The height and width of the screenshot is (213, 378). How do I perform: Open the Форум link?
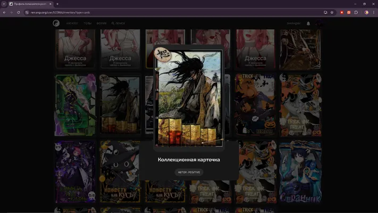point(102,23)
